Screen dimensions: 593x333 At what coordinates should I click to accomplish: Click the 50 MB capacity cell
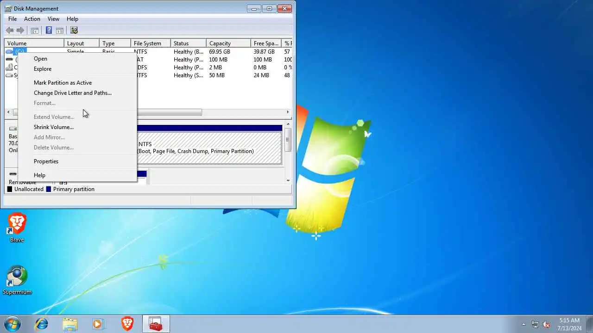pos(217,75)
